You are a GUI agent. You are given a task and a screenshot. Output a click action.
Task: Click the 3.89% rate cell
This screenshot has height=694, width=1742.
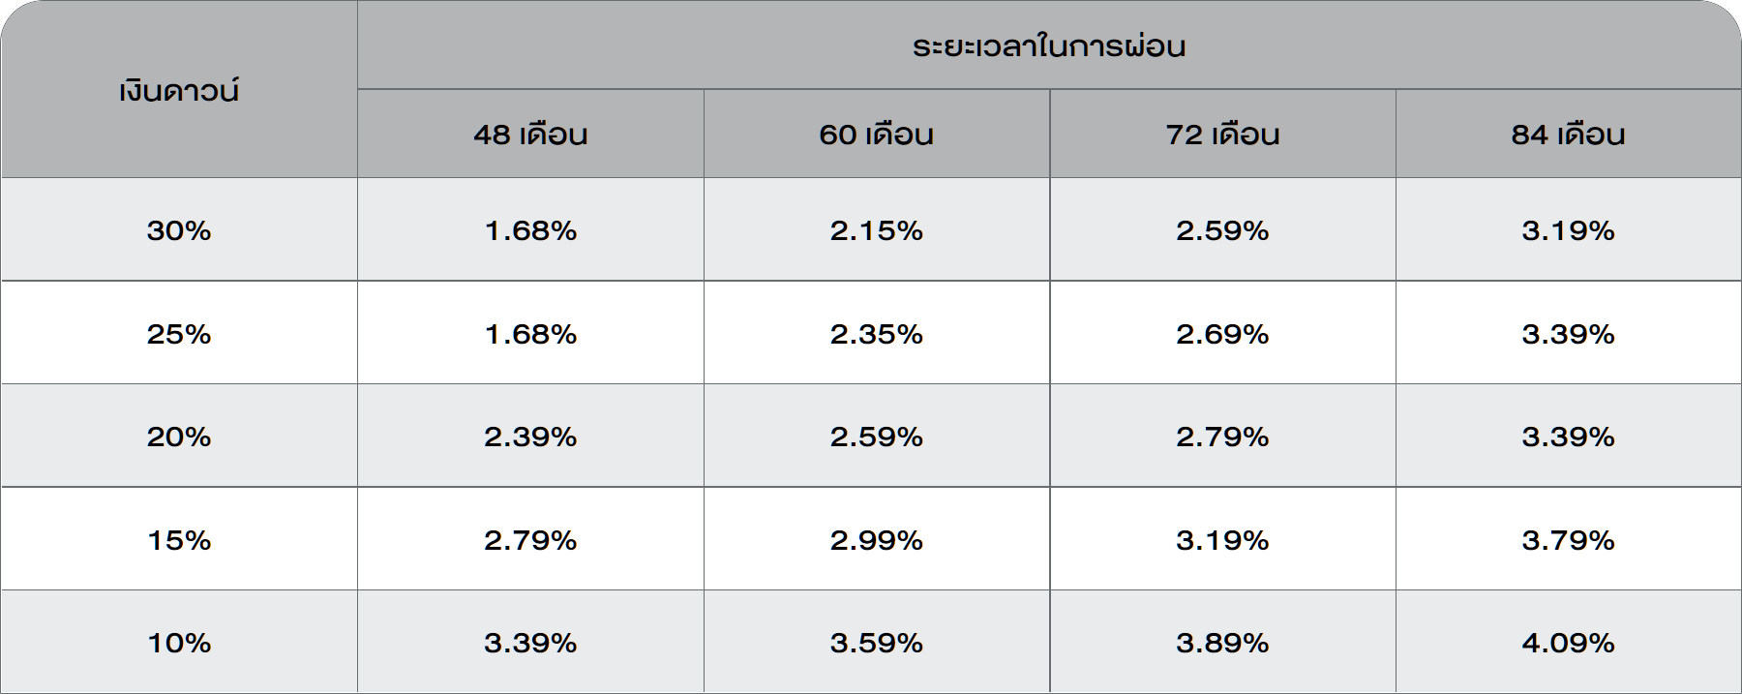(x=1222, y=643)
